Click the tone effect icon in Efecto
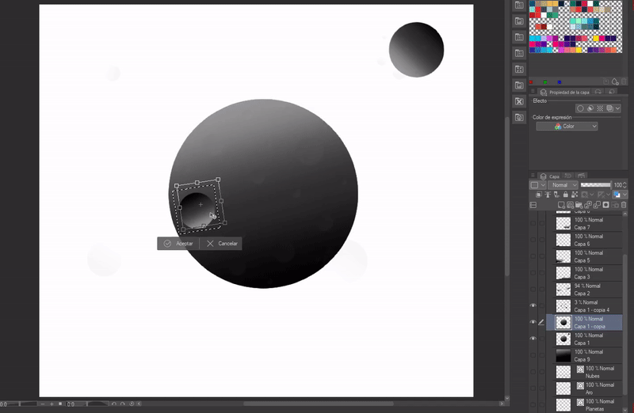 click(590, 108)
